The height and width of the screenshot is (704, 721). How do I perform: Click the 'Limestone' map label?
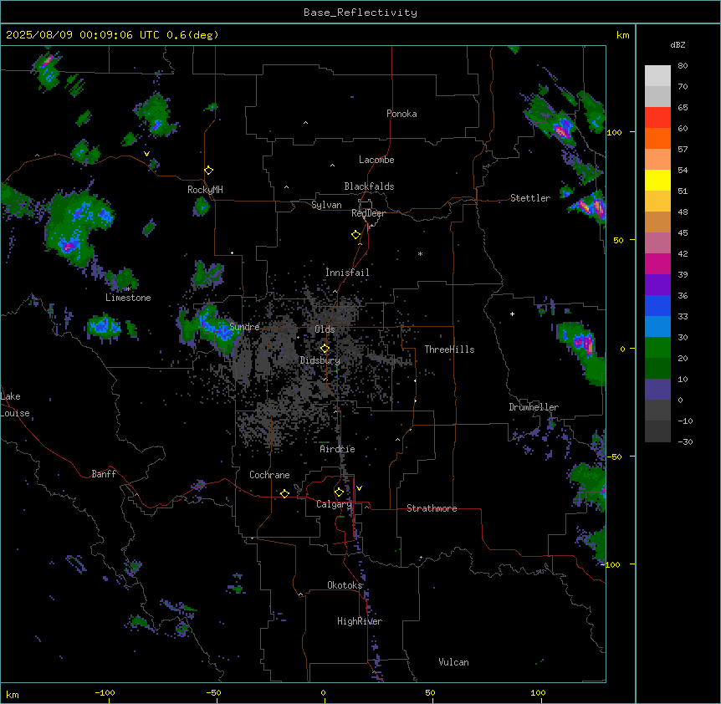(x=128, y=298)
